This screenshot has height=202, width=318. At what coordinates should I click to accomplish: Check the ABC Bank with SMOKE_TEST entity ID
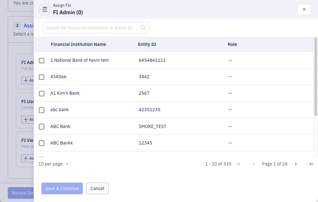pyautogui.click(x=41, y=126)
